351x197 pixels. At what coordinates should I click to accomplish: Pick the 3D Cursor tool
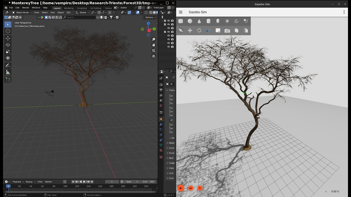8,31
